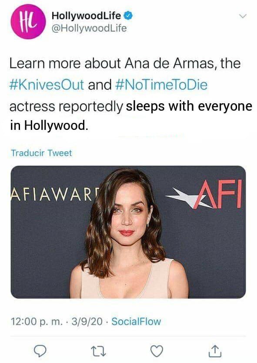The height and width of the screenshot is (363, 257).
Task: Click the 12:00 p. m. timestamp
Action: coord(37,321)
